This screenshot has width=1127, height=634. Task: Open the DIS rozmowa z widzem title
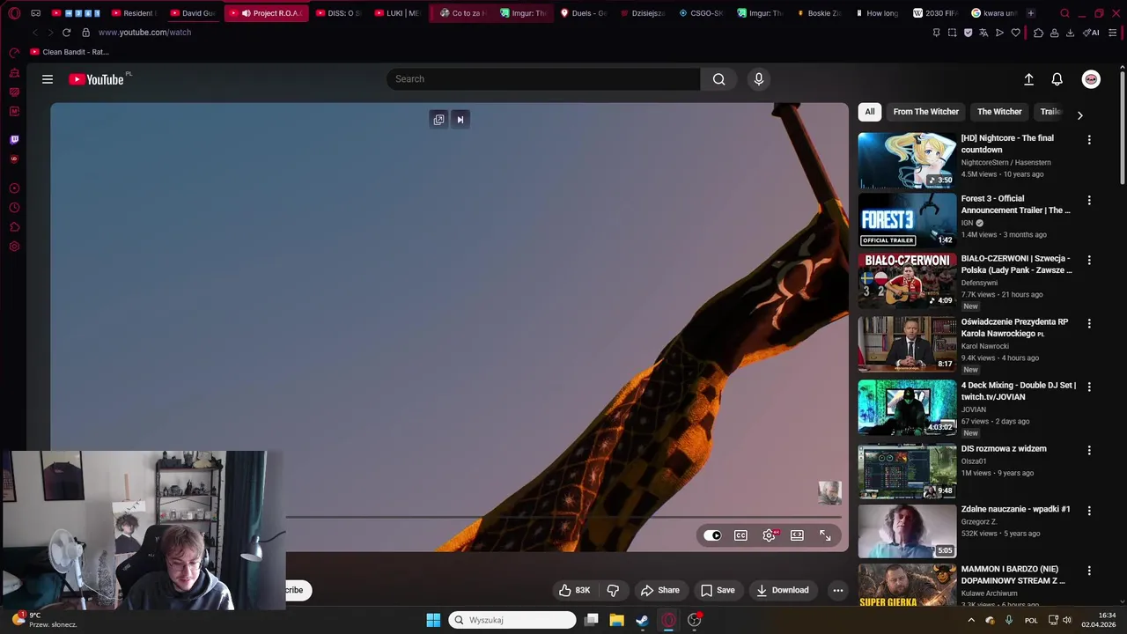1004,449
